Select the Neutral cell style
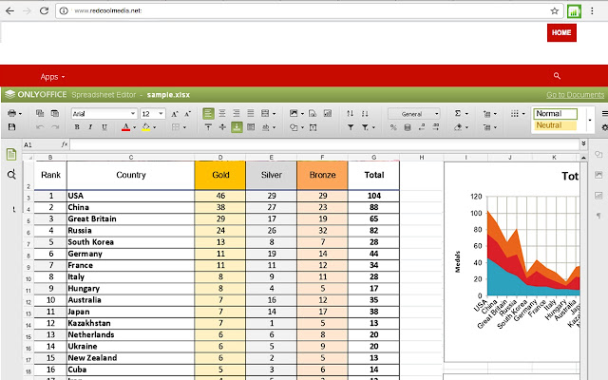The height and width of the screenshot is (380, 608). click(555, 125)
